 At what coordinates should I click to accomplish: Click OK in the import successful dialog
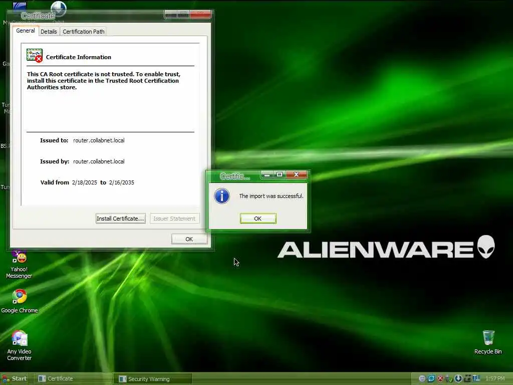coord(258,219)
